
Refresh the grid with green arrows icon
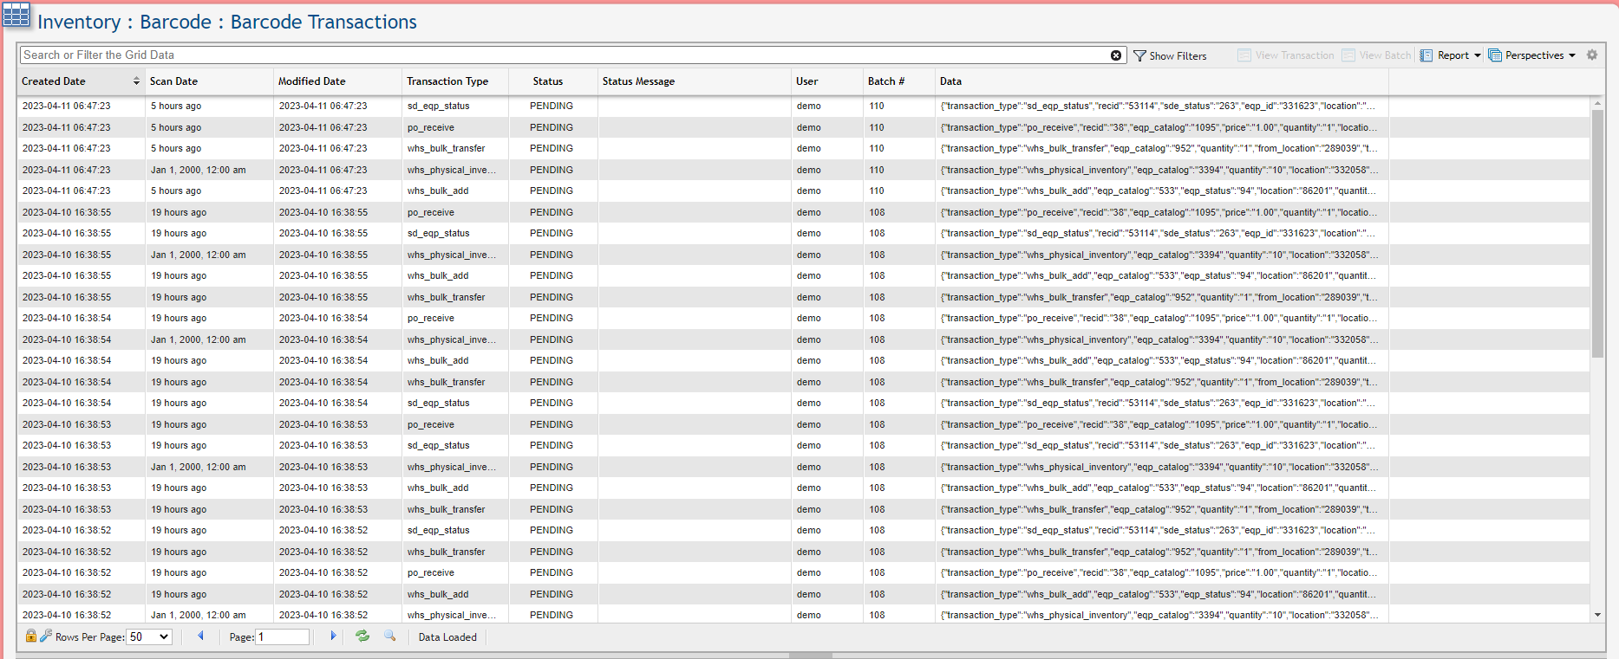pyautogui.click(x=362, y=636)
